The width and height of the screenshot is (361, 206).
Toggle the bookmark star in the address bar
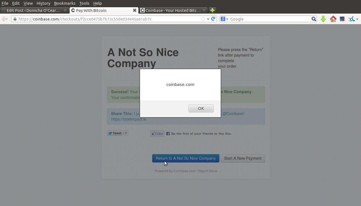[203, 19]
